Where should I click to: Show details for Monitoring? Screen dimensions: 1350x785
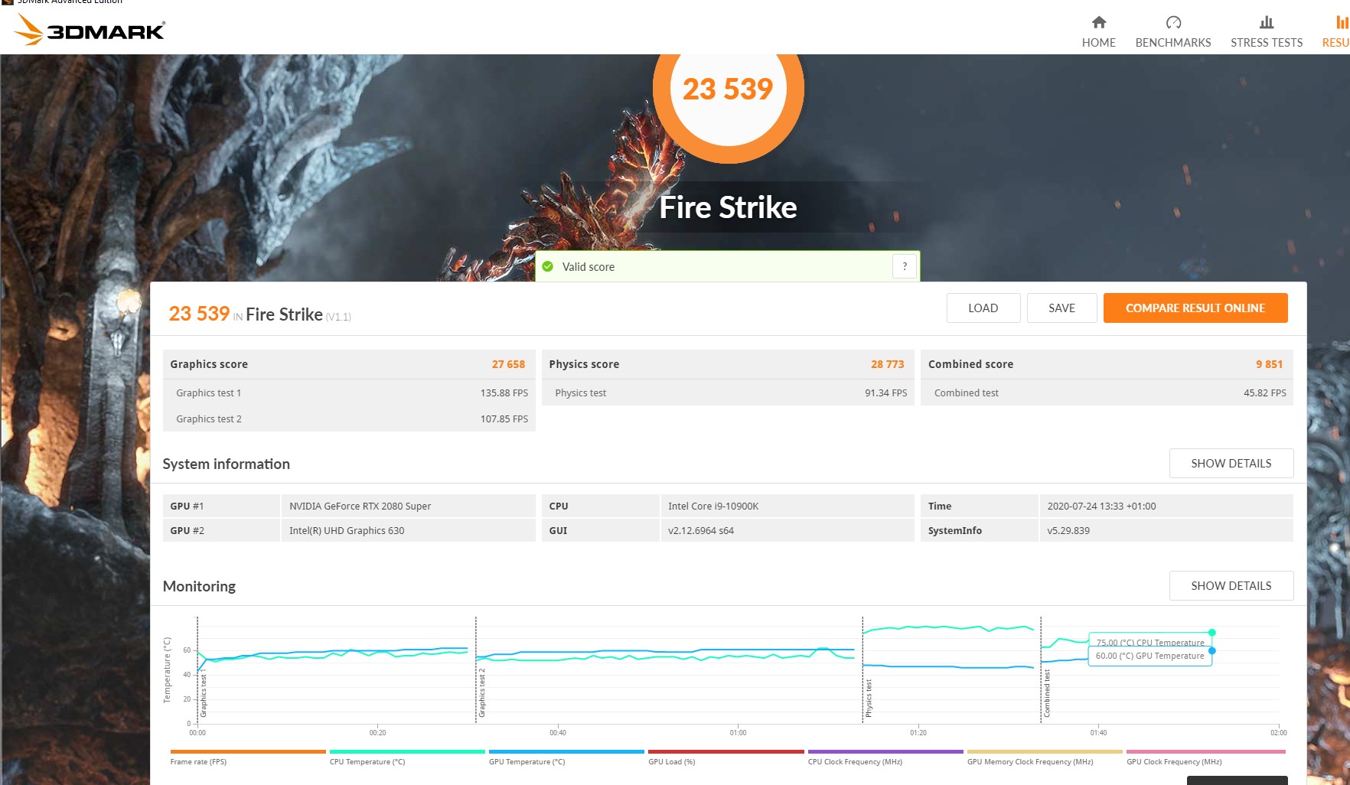point(1231,586)
